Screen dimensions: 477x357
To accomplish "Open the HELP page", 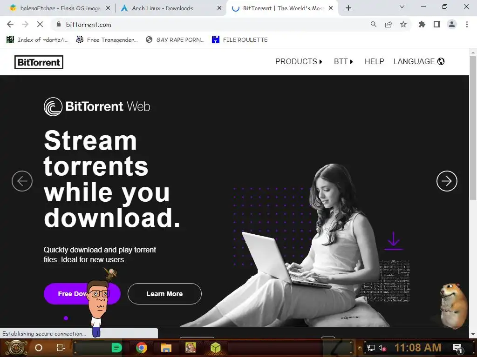I will pos(374,62).
